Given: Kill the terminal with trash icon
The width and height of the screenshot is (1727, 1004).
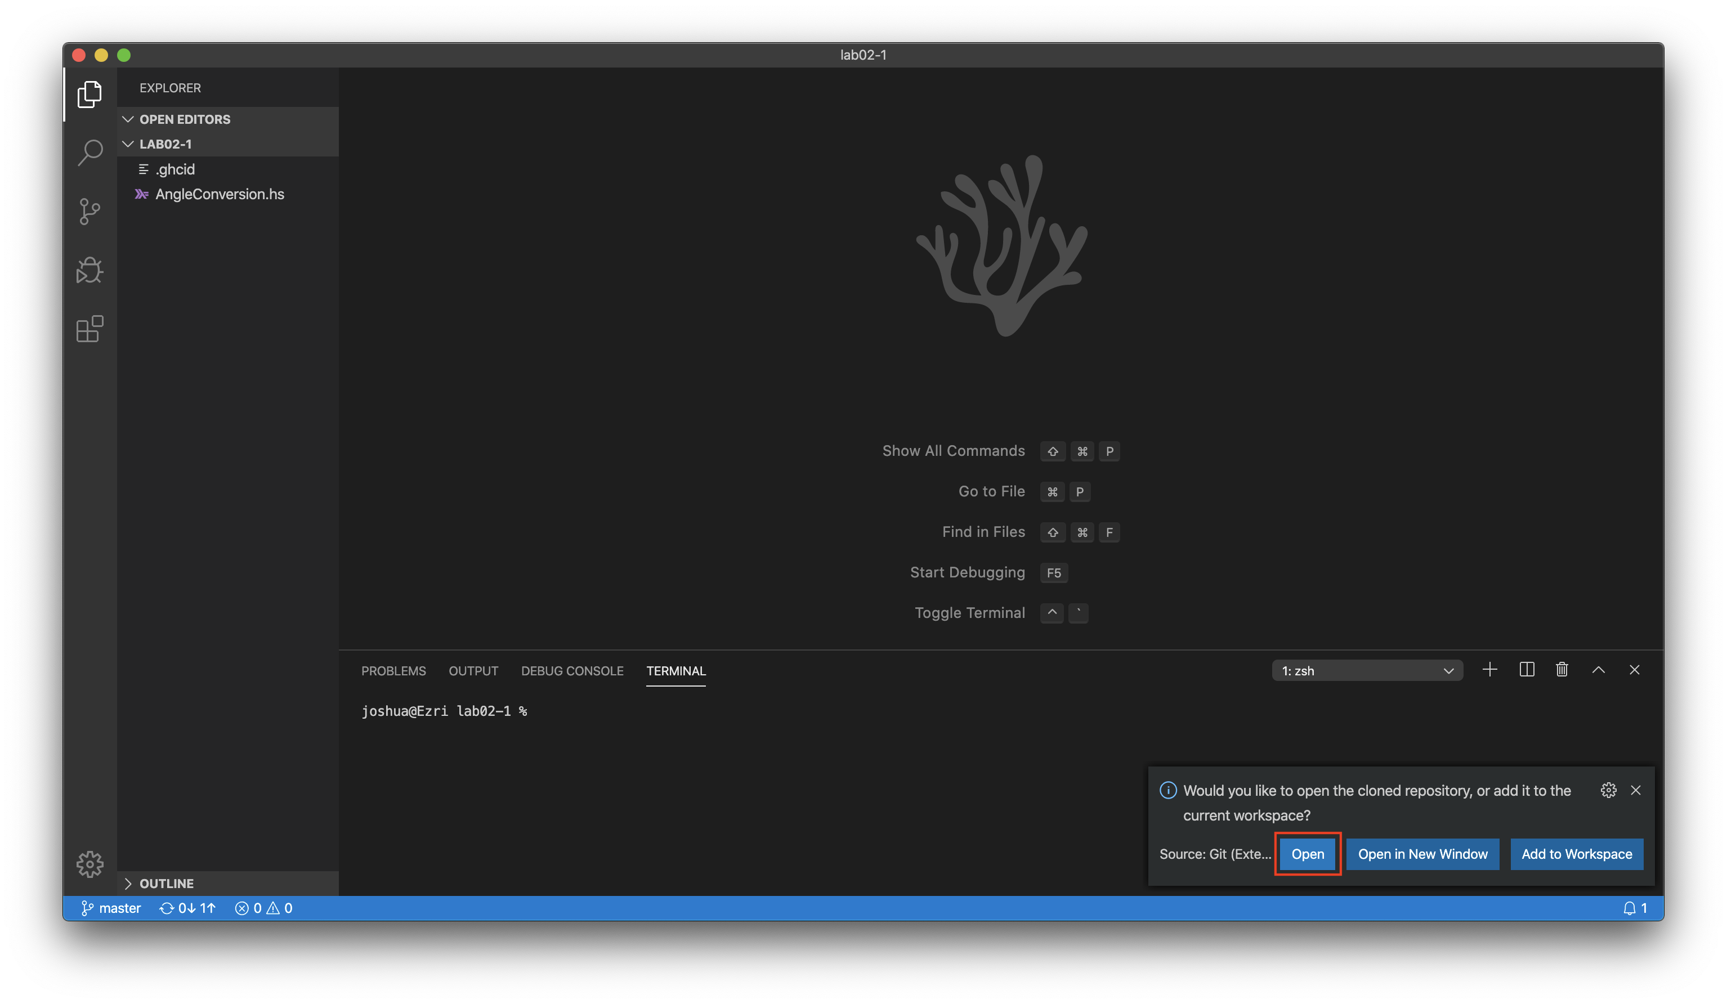Looking at the screenshot, I should point(1562,670).
